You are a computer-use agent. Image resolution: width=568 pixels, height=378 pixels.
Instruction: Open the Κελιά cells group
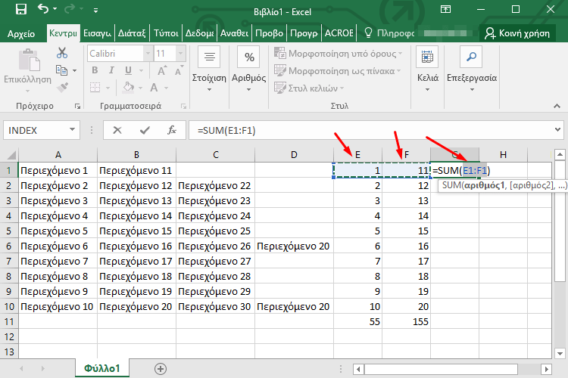coord(427,70)
